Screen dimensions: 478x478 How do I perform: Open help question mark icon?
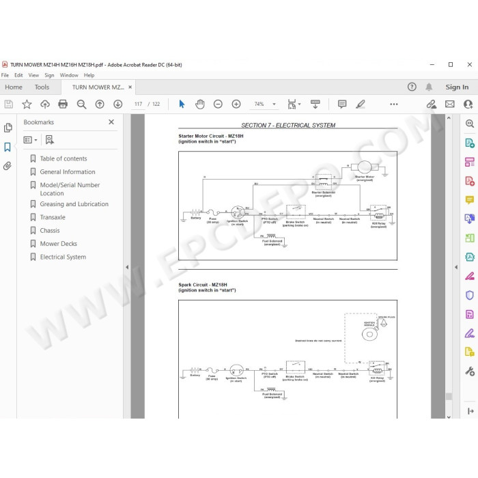point(412,87)
